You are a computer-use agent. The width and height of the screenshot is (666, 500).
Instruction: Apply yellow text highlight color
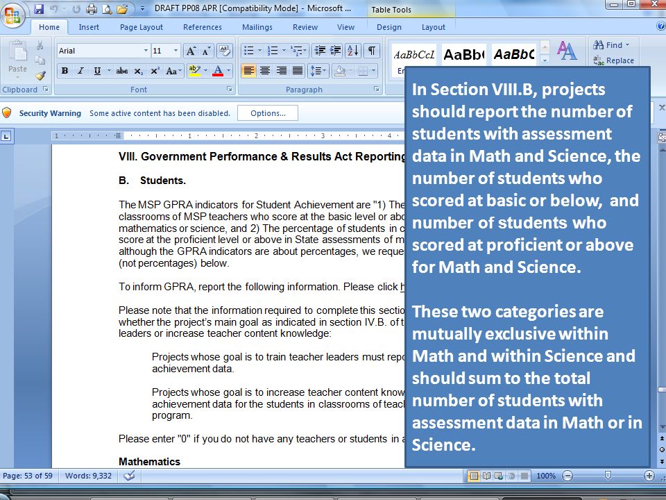pos(194,71)
